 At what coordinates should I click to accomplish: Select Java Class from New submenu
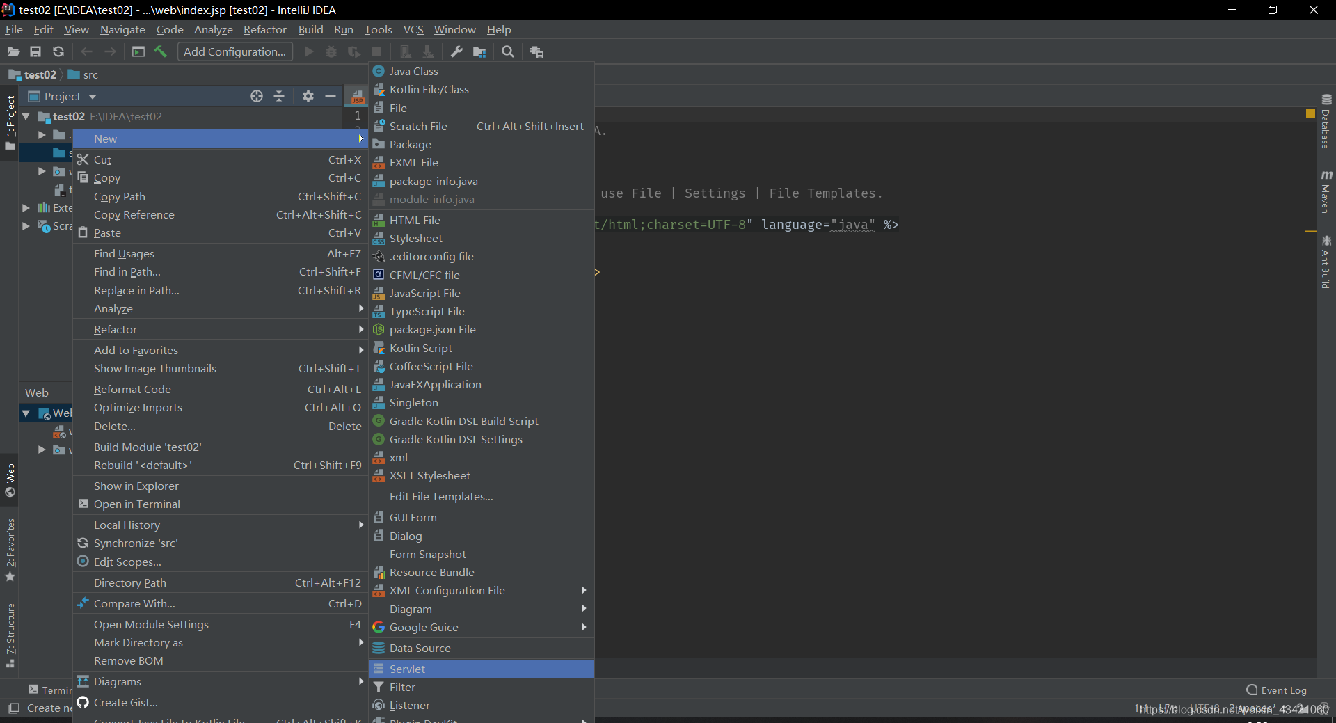pyautogui.click(x=482, y=71)
